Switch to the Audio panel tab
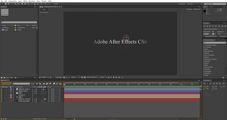Viewport: 227px width, 120px height. point(211,7)
